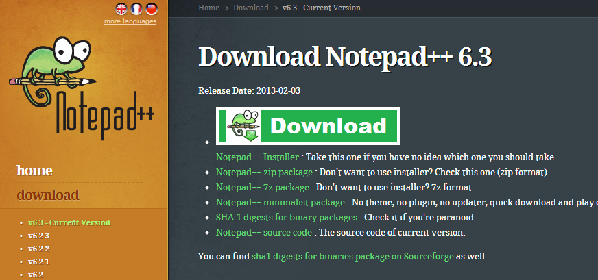This screenshot has height=280, width=598.
Task: Click the Notepad++ chameleon logo
Action: point(81,88)
